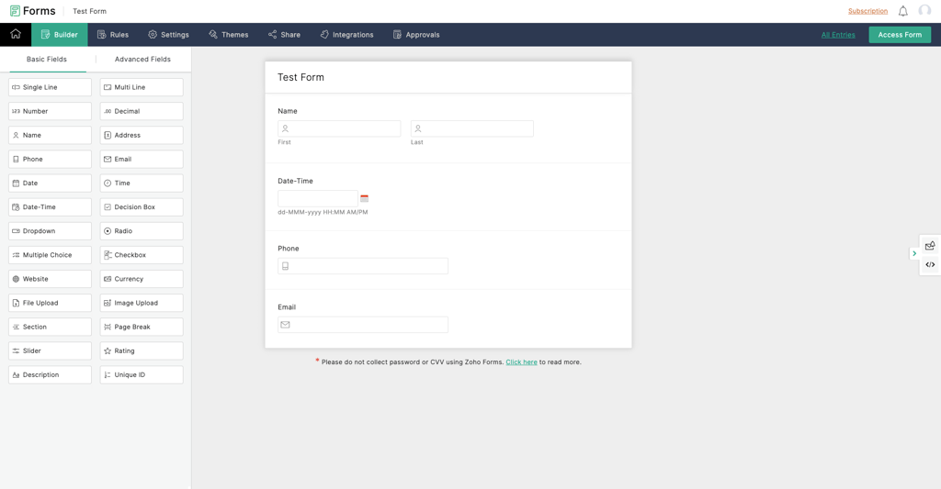Open the Integrations tab
Image resolution: width=941 pixels, height=489 pixels.
pyautogui.click(x=346, y=35)
